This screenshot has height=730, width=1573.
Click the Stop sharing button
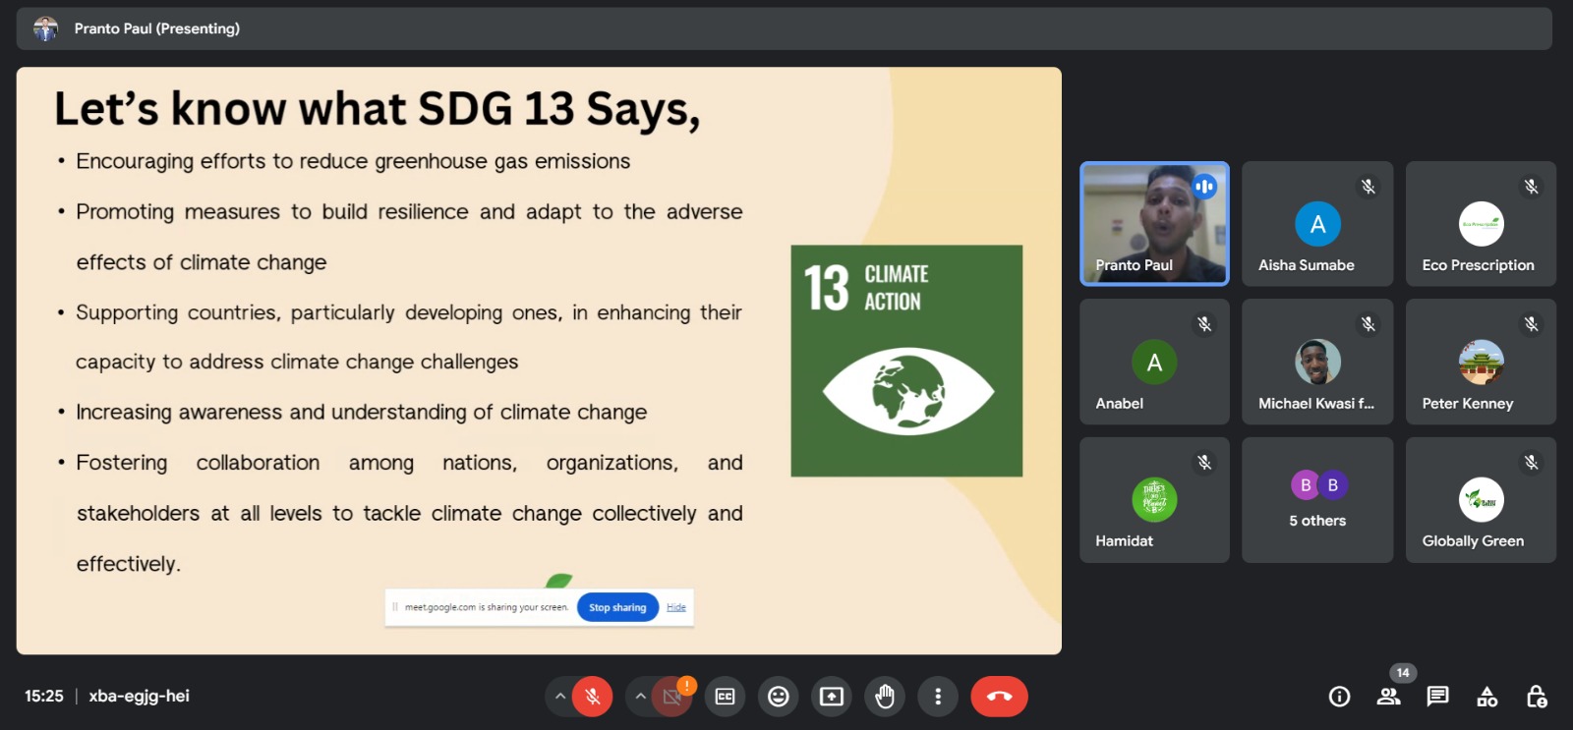[x=617, y=607]
